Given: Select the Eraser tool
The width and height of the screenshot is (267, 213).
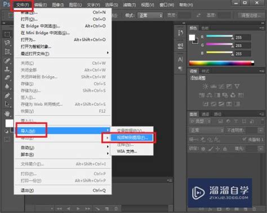Looking at the screenshot, I should [7, 78].
